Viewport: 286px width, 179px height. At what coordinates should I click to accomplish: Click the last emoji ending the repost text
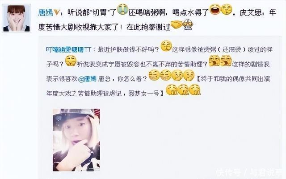click(x=195, y=90)
